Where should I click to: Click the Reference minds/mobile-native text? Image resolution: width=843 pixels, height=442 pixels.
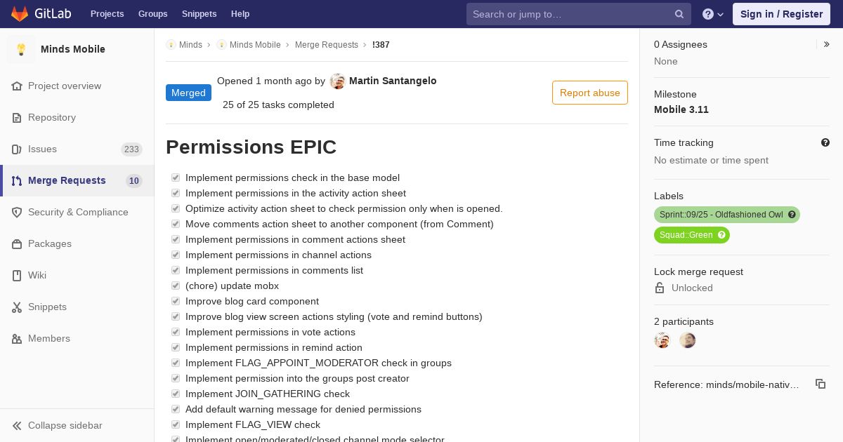726,384
